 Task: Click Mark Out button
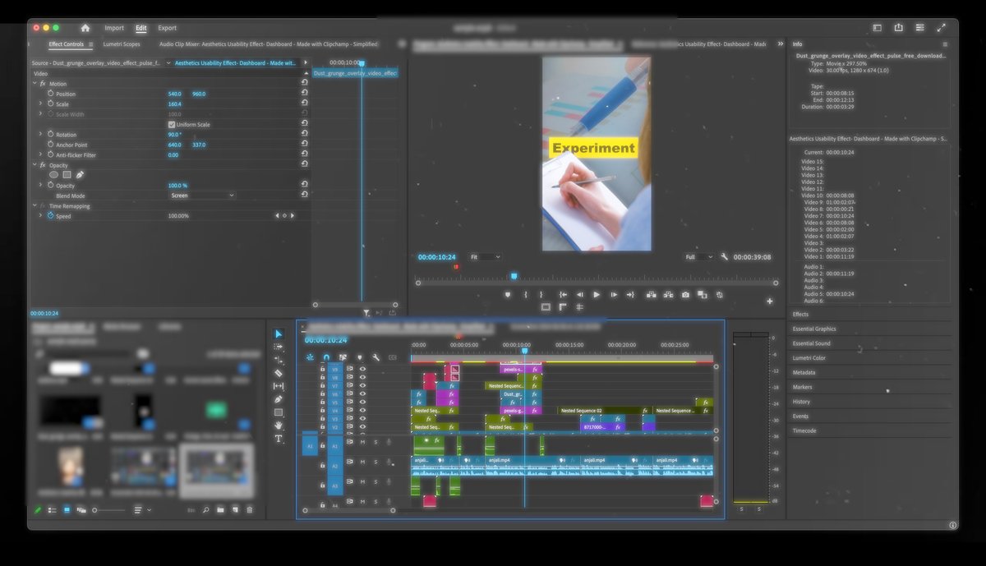pyautogui.click(x=541, y=294)
